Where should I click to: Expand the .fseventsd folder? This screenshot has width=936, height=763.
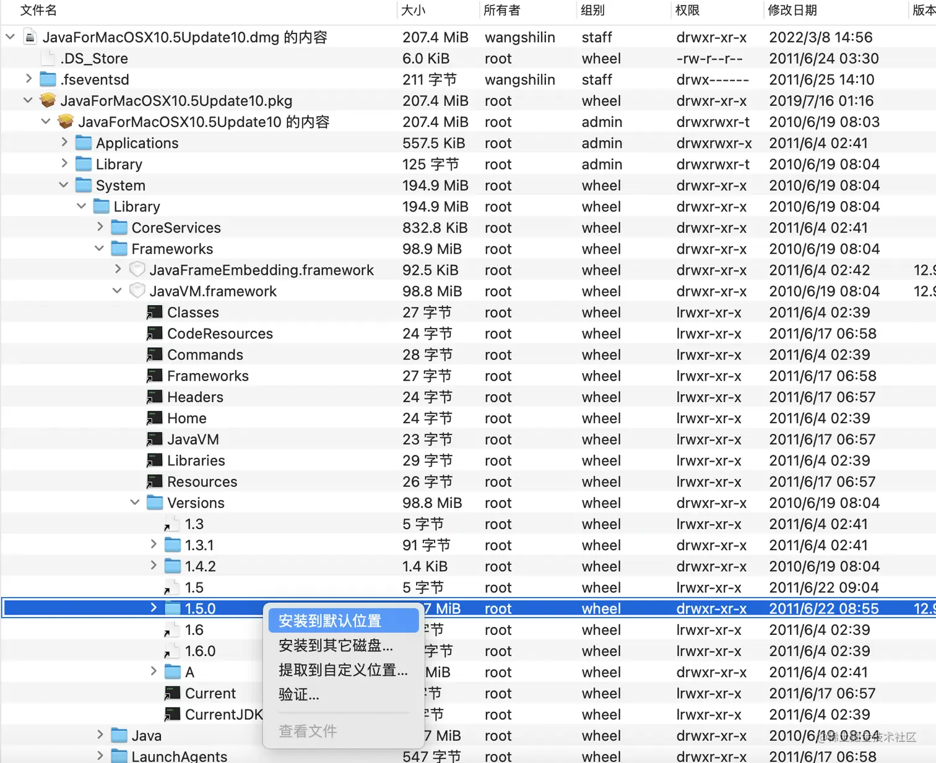click(28, 79)
